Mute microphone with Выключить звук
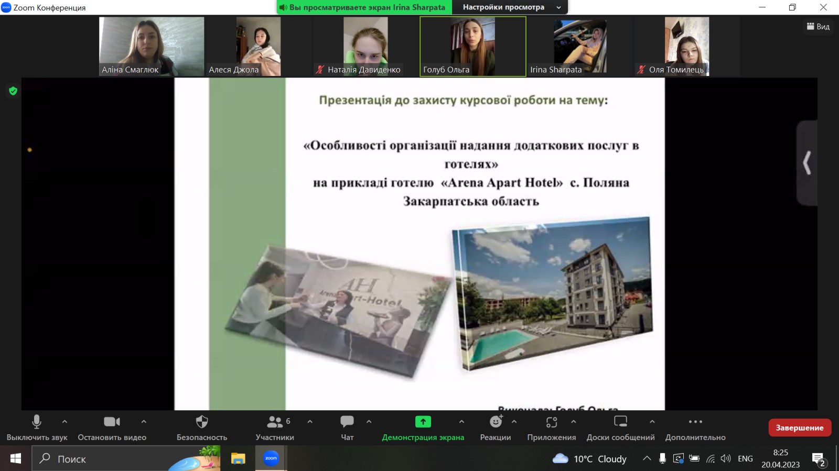Viewport: 839px width, 471px height. (x=37, y=422)
